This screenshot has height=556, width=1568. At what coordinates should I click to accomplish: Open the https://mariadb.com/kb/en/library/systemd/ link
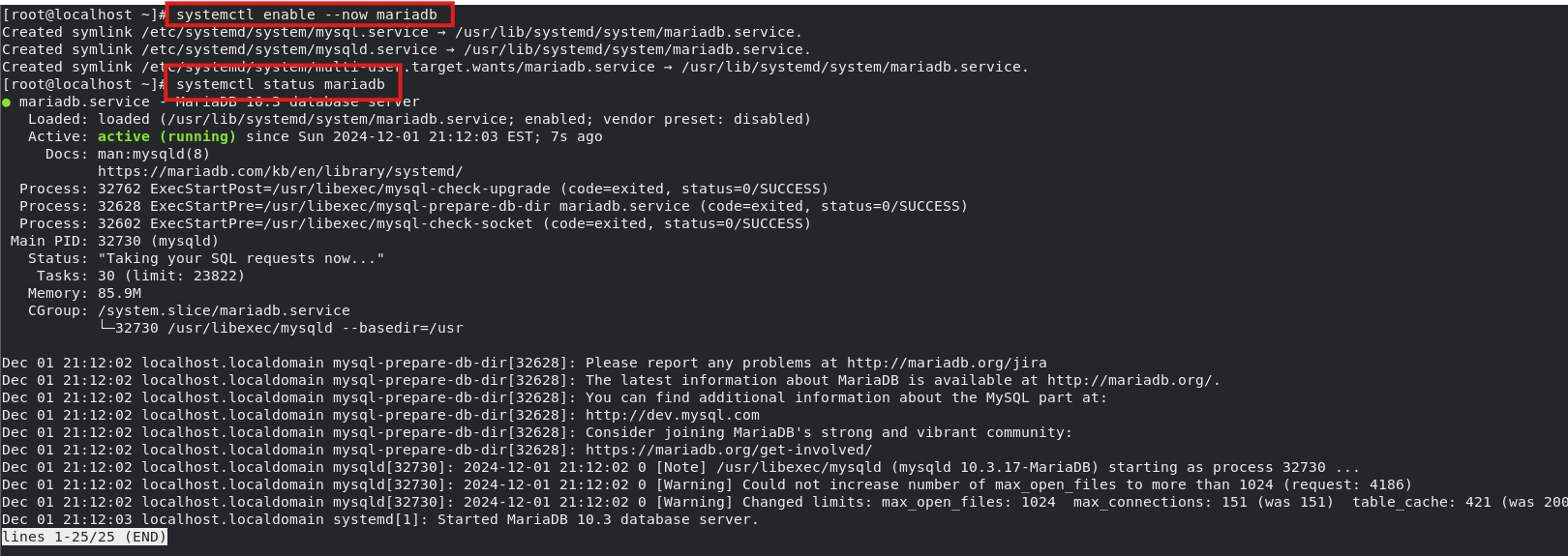281,171
